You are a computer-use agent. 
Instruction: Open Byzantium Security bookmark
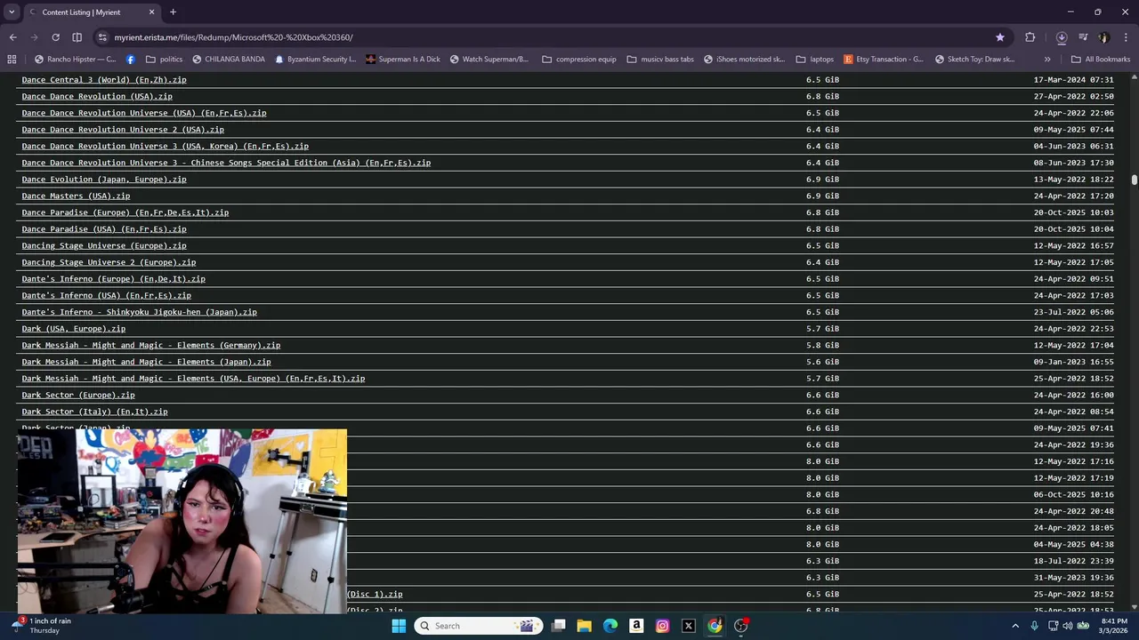tap(316, 60)
